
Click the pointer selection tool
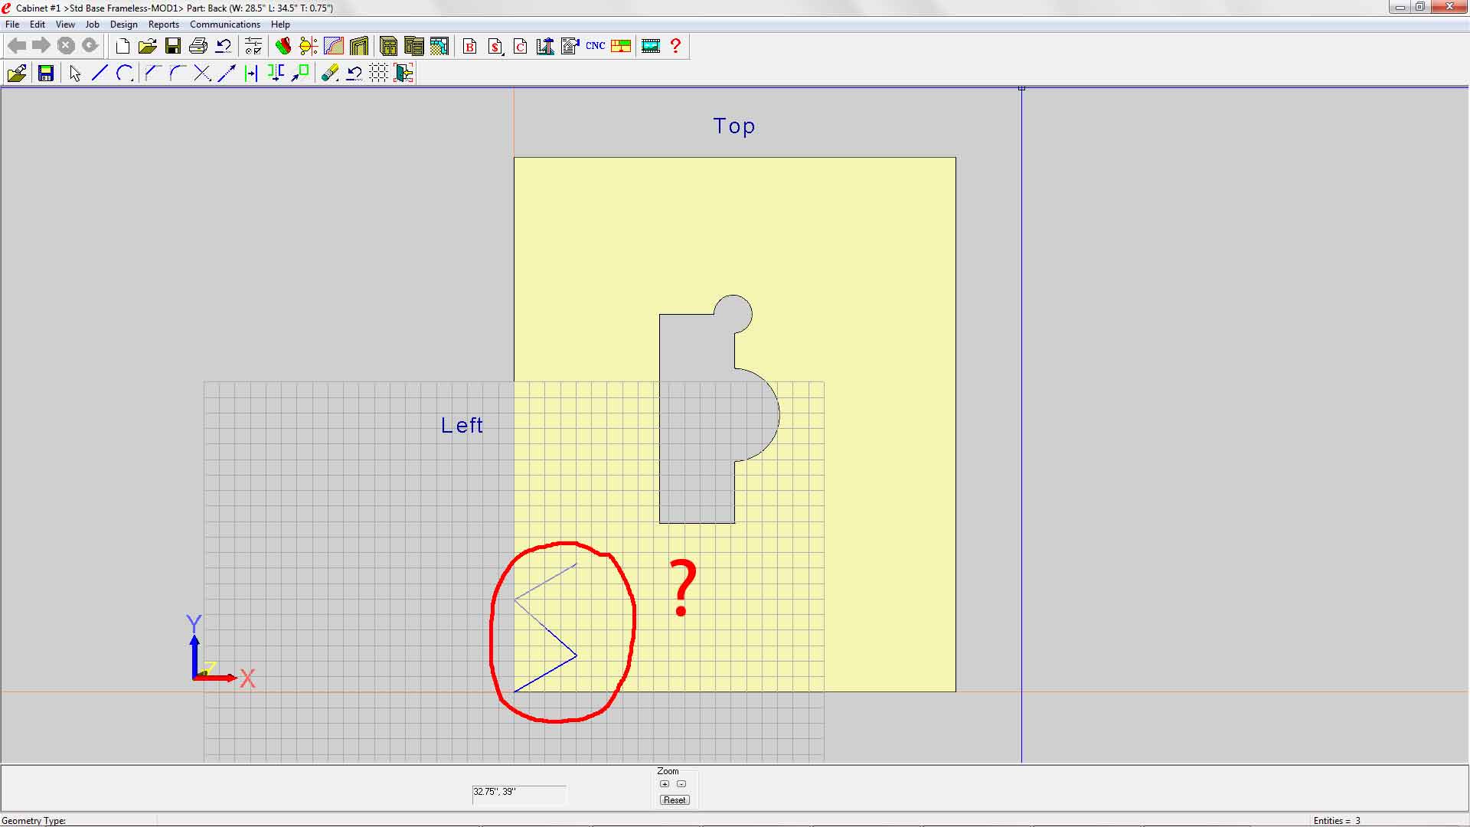click(75, 73)
